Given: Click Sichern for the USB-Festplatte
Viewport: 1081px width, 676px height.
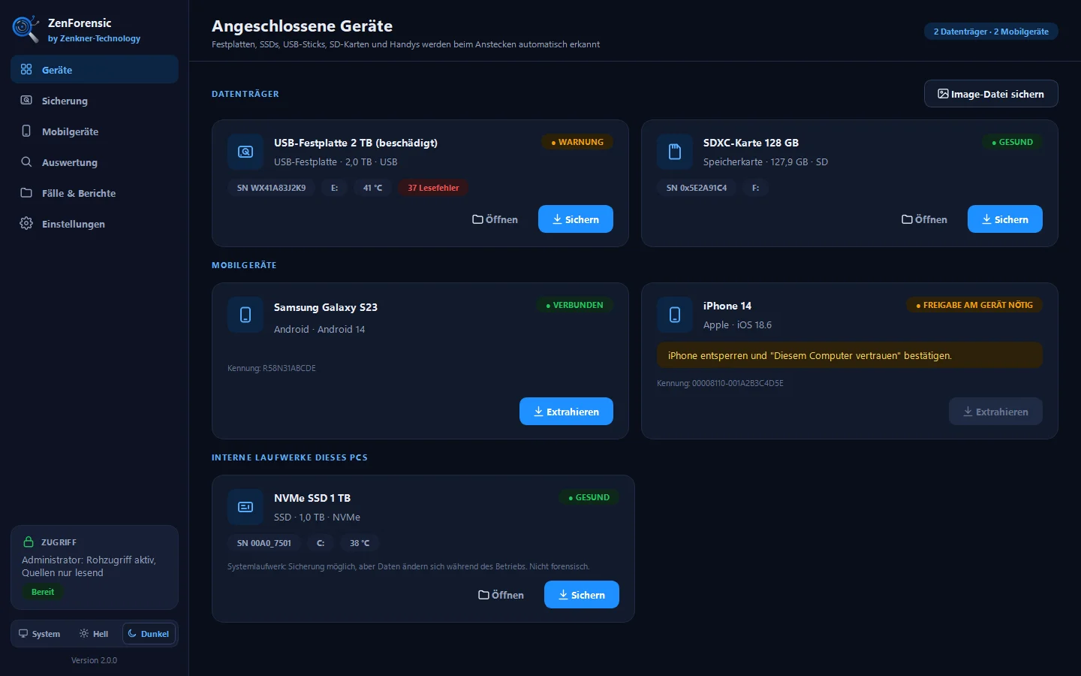Looking at the screenshot, I should click(x=576, y=219).
